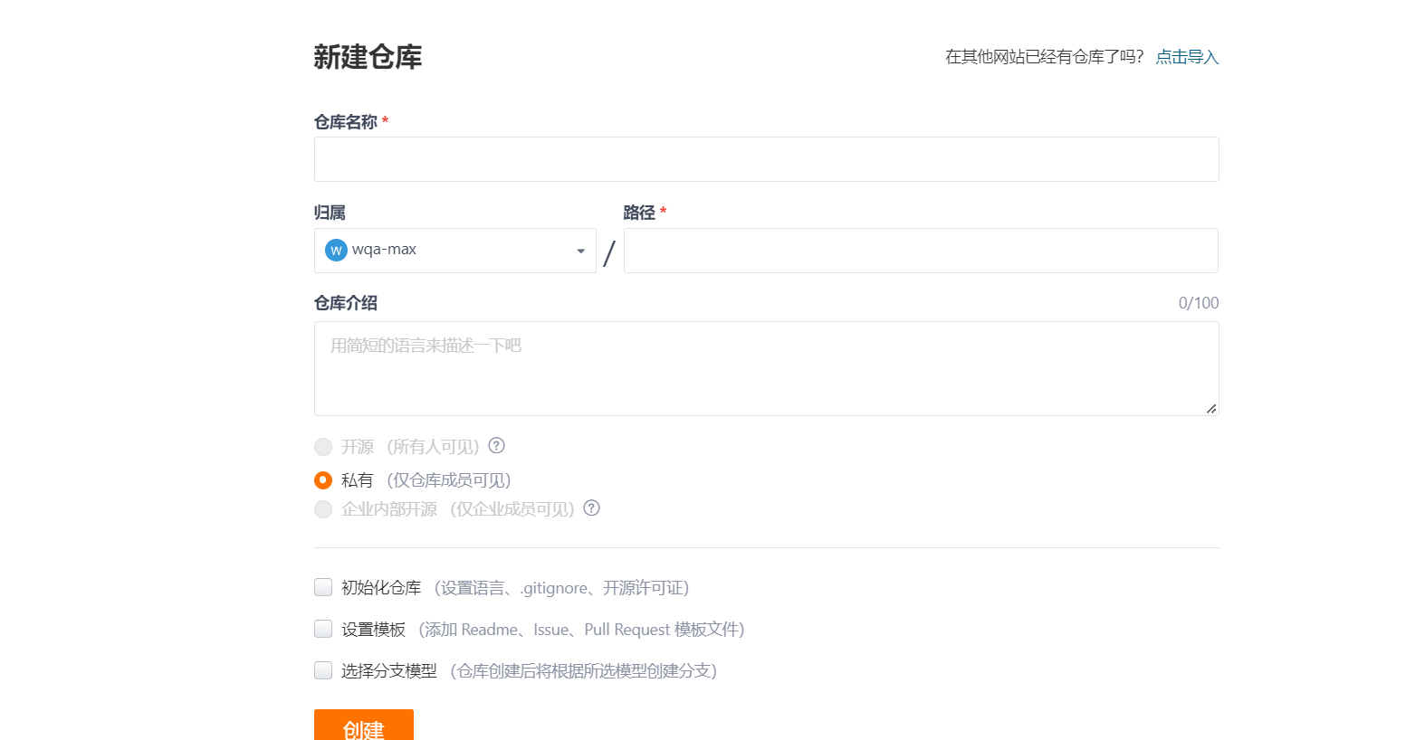Image resolution: width=1425 pixels, height=740 pixels.
Task: Click the wqa-max avatar icon
Action: [x=336, y=251]
